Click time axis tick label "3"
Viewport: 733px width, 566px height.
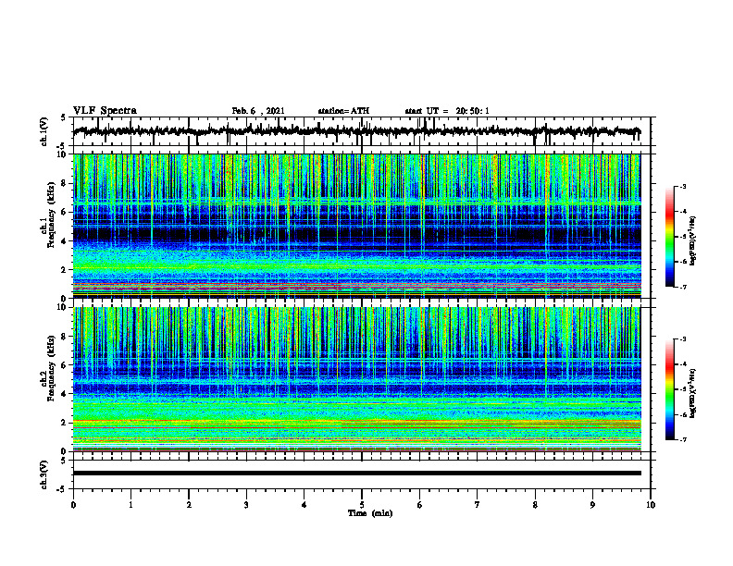(246, 505)
